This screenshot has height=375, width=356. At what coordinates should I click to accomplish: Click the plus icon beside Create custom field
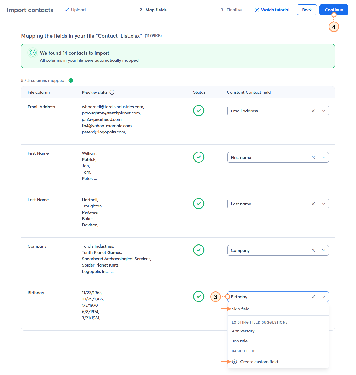(234, 362)
